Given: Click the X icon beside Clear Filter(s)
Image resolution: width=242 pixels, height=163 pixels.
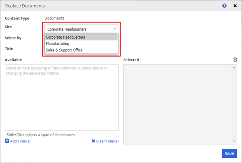Looking at the screenshot, I should 93,141.
